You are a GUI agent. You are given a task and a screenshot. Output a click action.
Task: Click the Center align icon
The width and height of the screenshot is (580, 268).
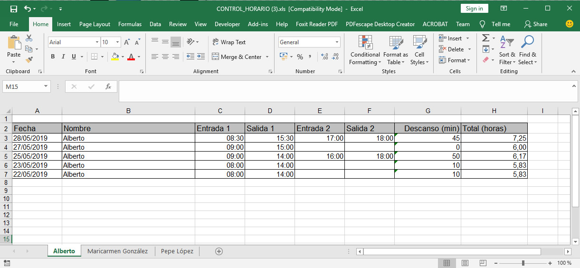coord(165,57)
